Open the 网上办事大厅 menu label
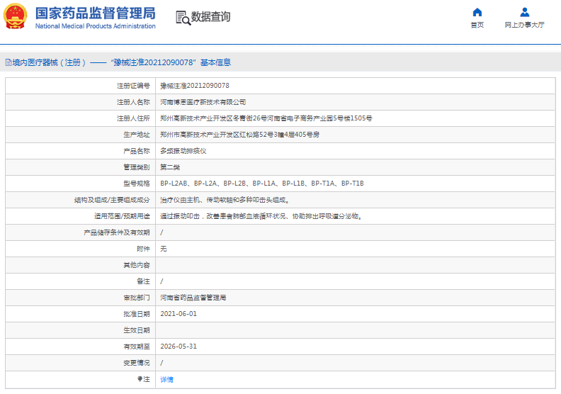561x394 pixels. [x=524, y=25]
